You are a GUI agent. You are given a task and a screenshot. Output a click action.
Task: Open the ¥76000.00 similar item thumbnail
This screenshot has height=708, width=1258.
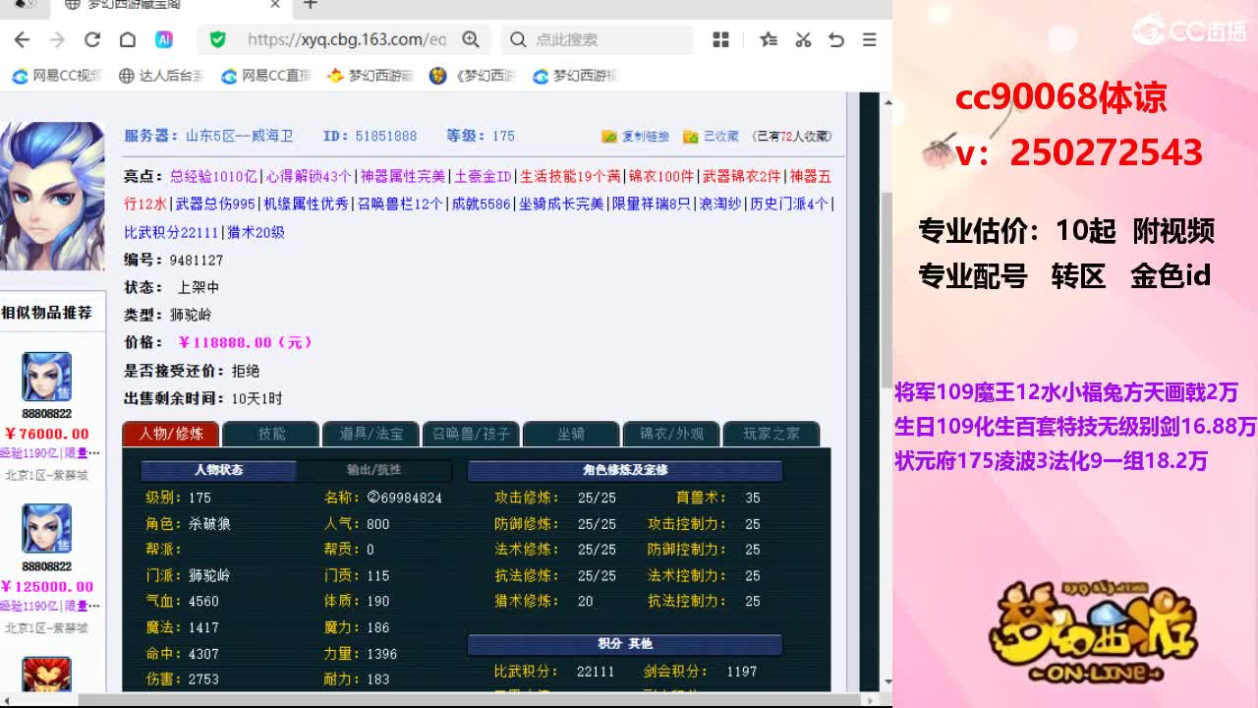point(47,377)
